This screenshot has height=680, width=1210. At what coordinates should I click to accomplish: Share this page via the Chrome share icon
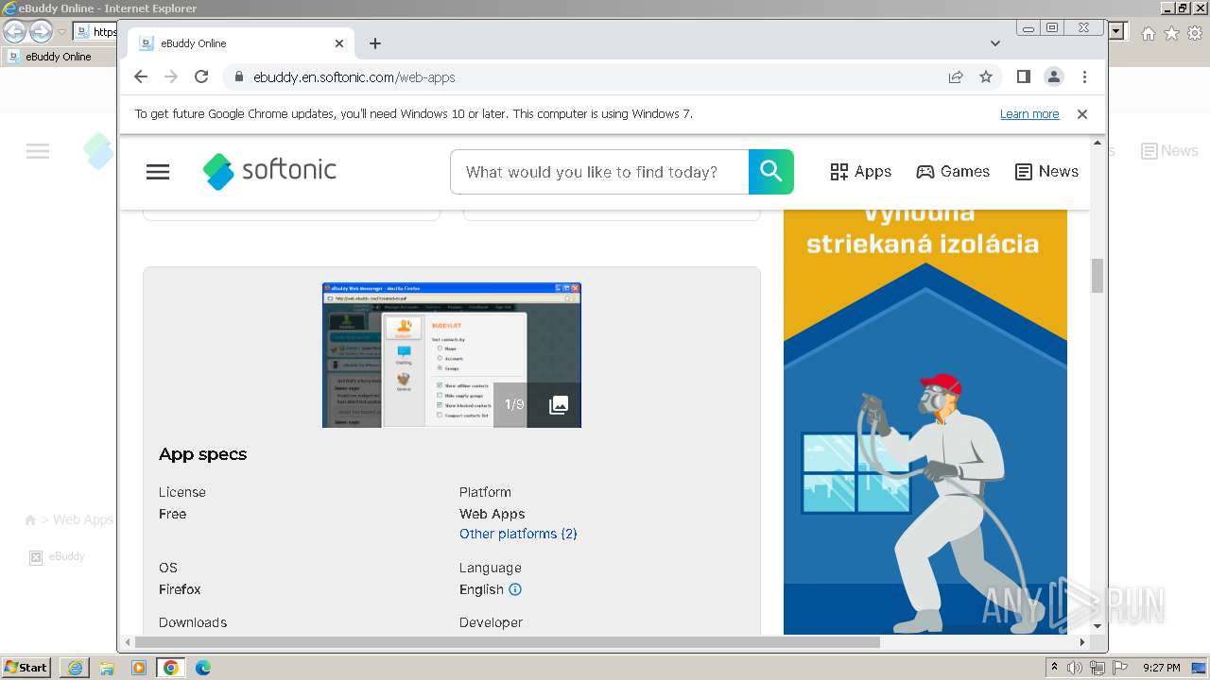tap(956, 77)
